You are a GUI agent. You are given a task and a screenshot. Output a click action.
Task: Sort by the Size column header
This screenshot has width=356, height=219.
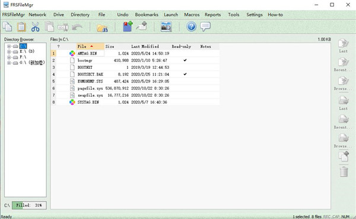click(117, 46)
